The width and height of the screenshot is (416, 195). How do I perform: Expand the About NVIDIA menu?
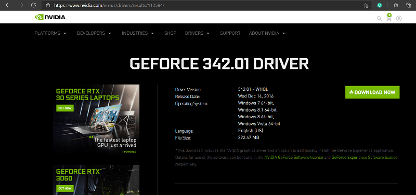pyautogui.click(x=267, y=33)
